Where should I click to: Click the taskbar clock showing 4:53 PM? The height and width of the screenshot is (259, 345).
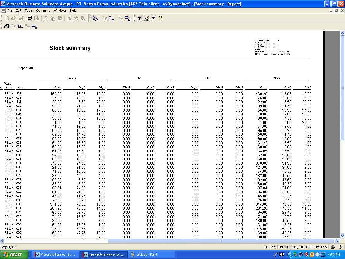pyautogui.click(x=334, y=255)
